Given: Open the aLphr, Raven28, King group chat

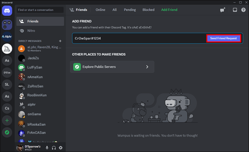Looking at the screenshot, I should [x=40, y=48].
